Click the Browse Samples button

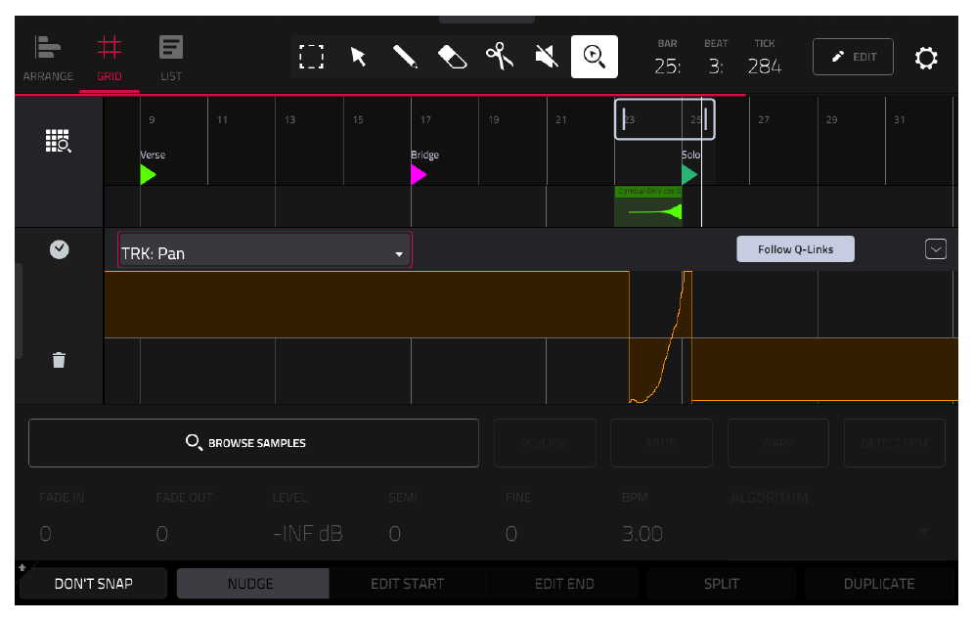[253, 443]
